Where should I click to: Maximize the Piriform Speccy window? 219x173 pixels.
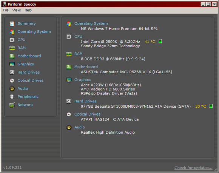click(x=208, y=4)
